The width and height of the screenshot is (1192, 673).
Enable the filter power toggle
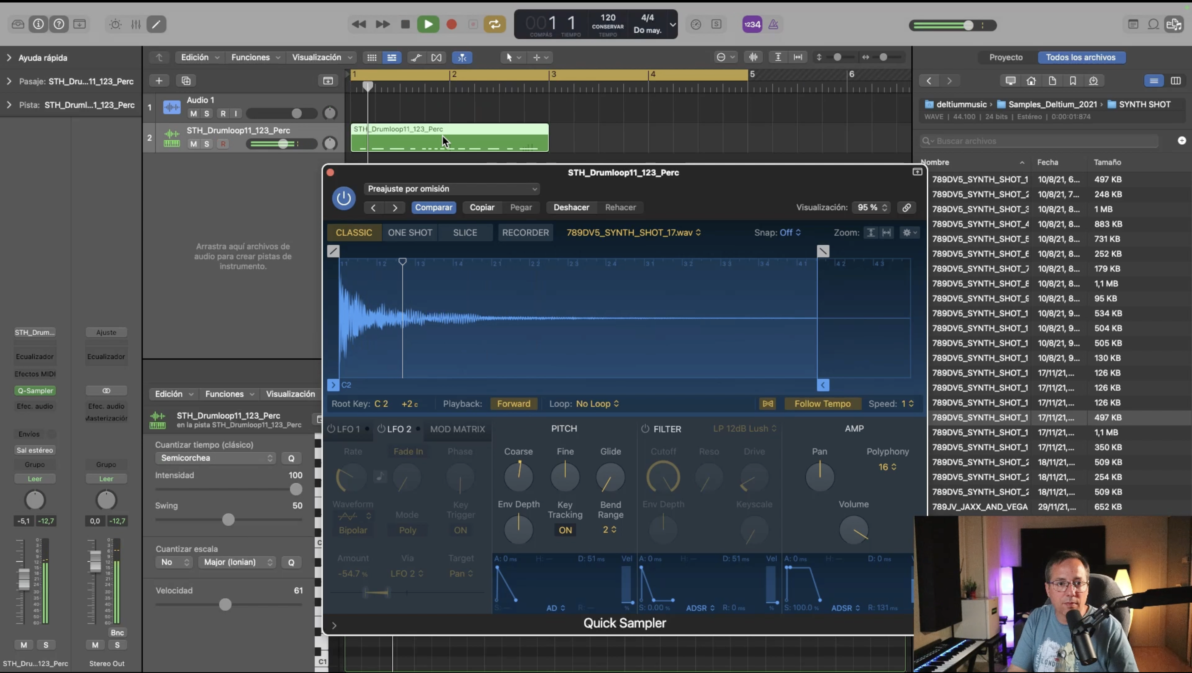tap(645, 429)
